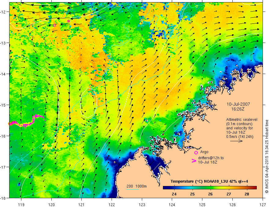Click the Argo float marker near longitude 120.5
Image resolution: width=269 pixels, height=207 pixels.
point(68,21)
